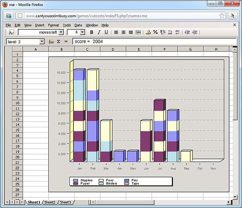Click the percent format icon
The image size is (242, 208).
click(x=155, y=32)
